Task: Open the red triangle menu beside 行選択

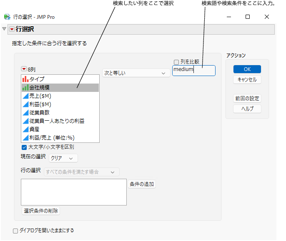Action: coord(12,29)
